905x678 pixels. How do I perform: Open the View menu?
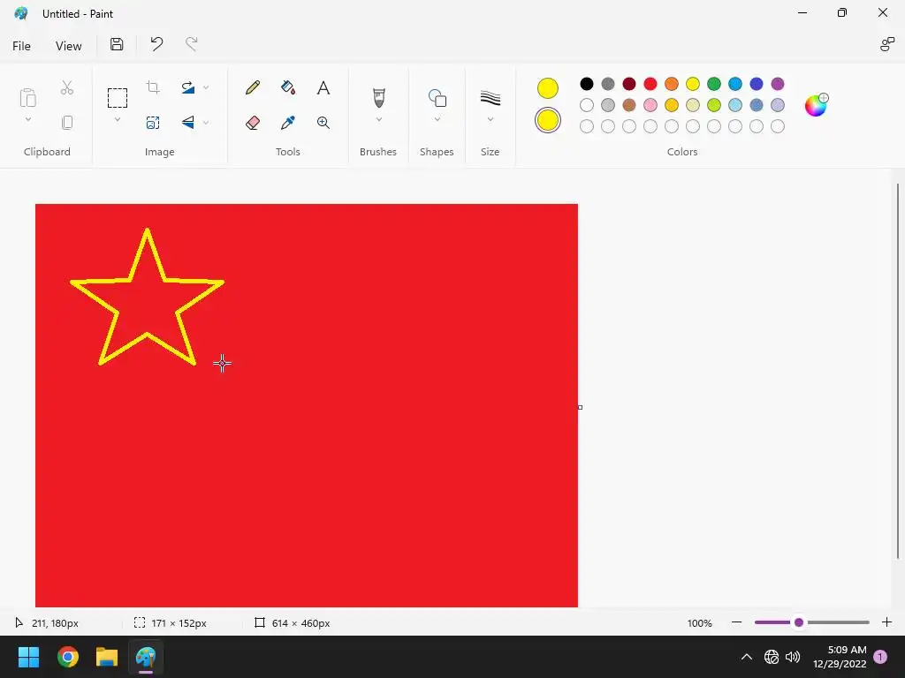click(x=68, y=46)
